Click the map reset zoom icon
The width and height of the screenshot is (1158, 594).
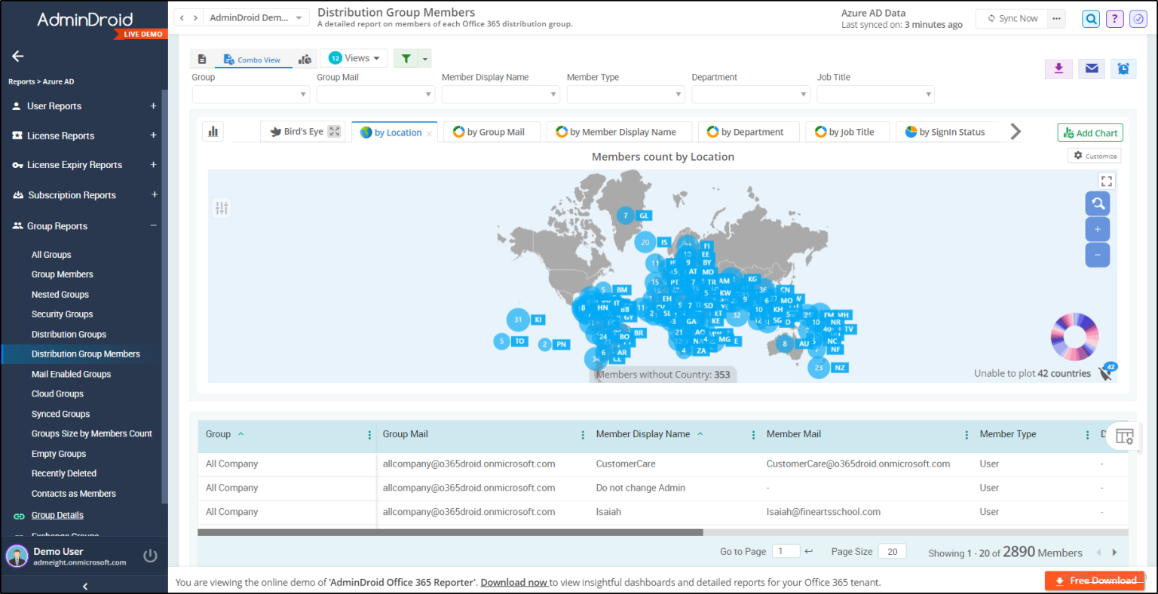[x=1098, y=204]
